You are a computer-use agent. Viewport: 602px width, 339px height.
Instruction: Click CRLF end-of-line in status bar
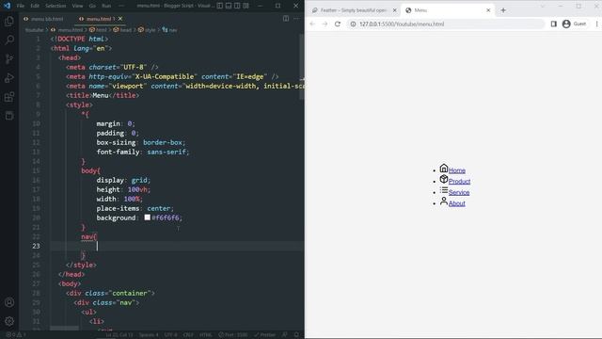(188, 335)
